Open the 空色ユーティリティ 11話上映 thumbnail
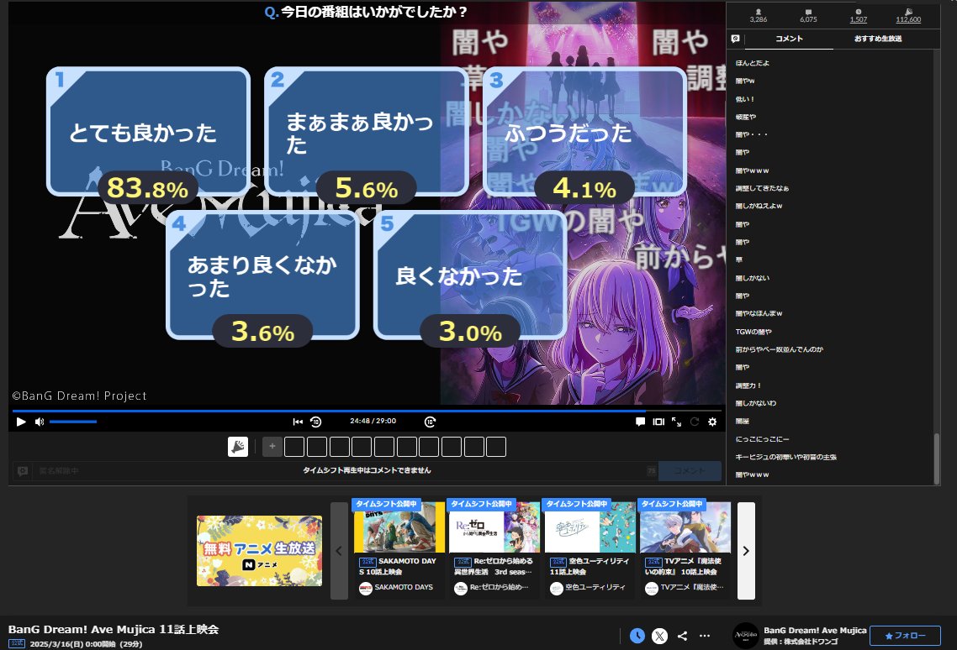This screenshot has height=650, width=957. pos(590,527)
